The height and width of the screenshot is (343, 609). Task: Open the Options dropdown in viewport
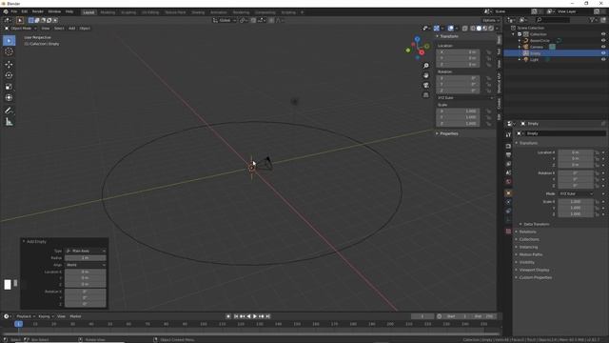tap(491, 20)
